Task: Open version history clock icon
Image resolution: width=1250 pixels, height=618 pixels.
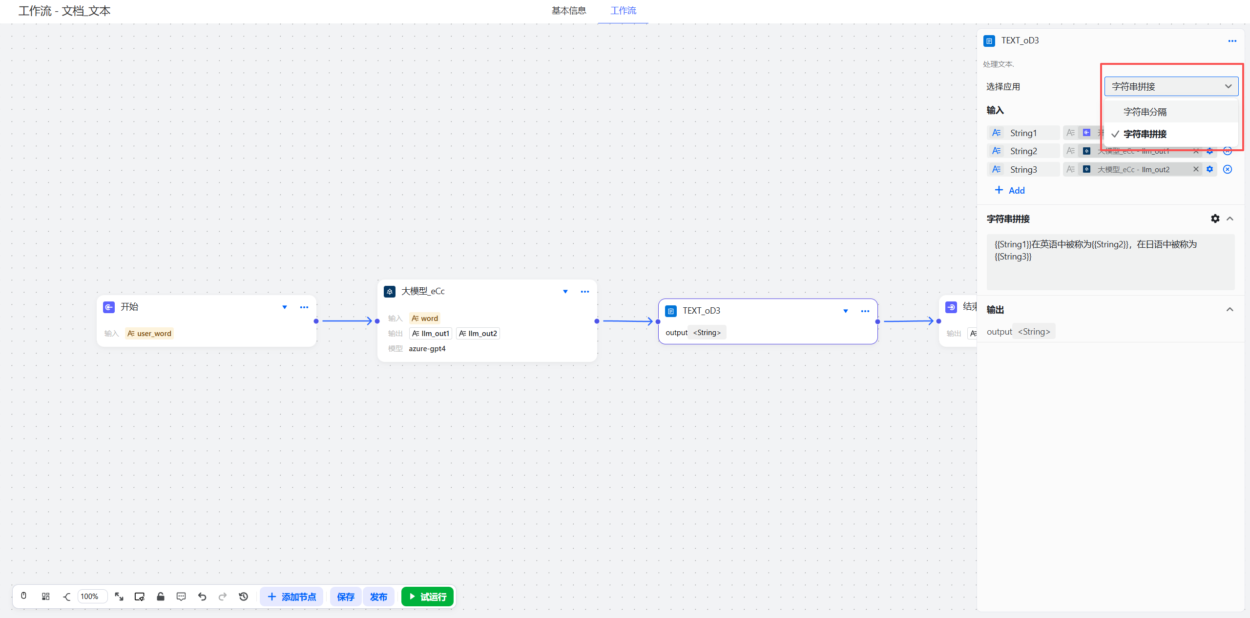Action: (x=243, y=596)
